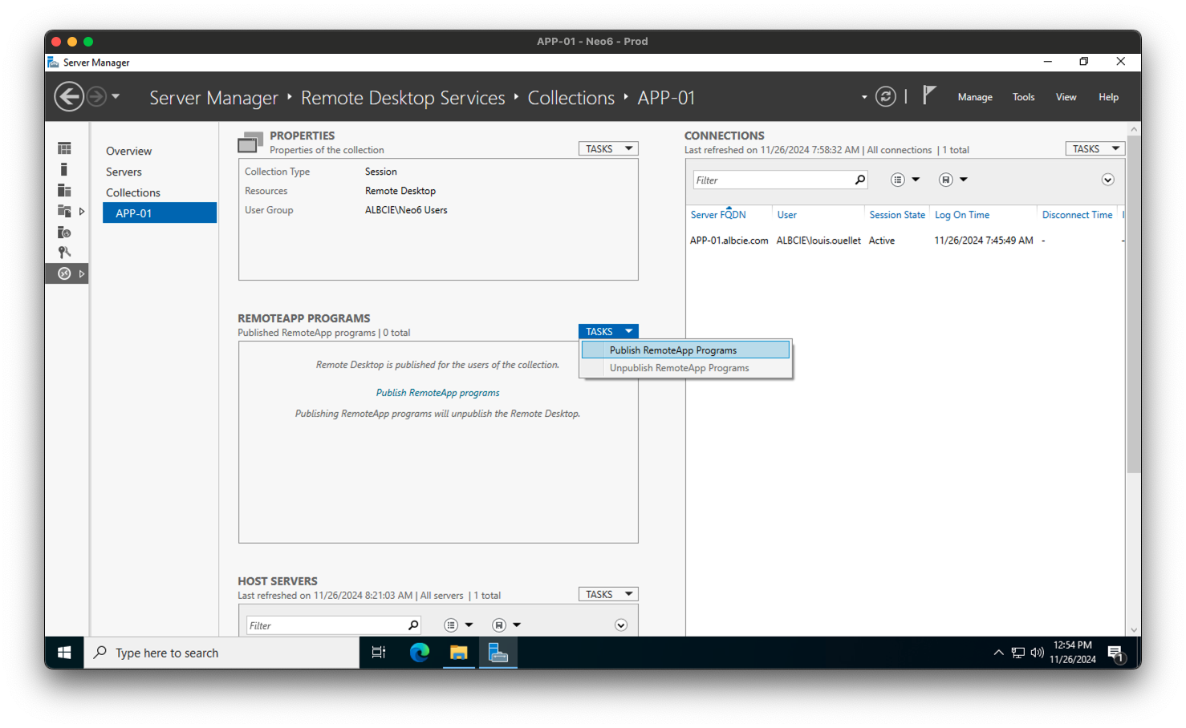The height and width of the screenshot is (728, 1186).
Task: Click the notifications flag icon in the header
Action: 928,95
